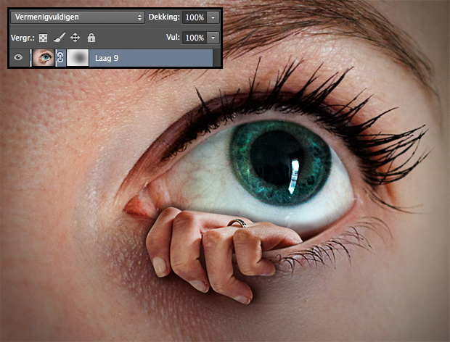Toggle lock all padlock icon
The image size is (450, 342).
pyautogui.click(x=91, y=38)
